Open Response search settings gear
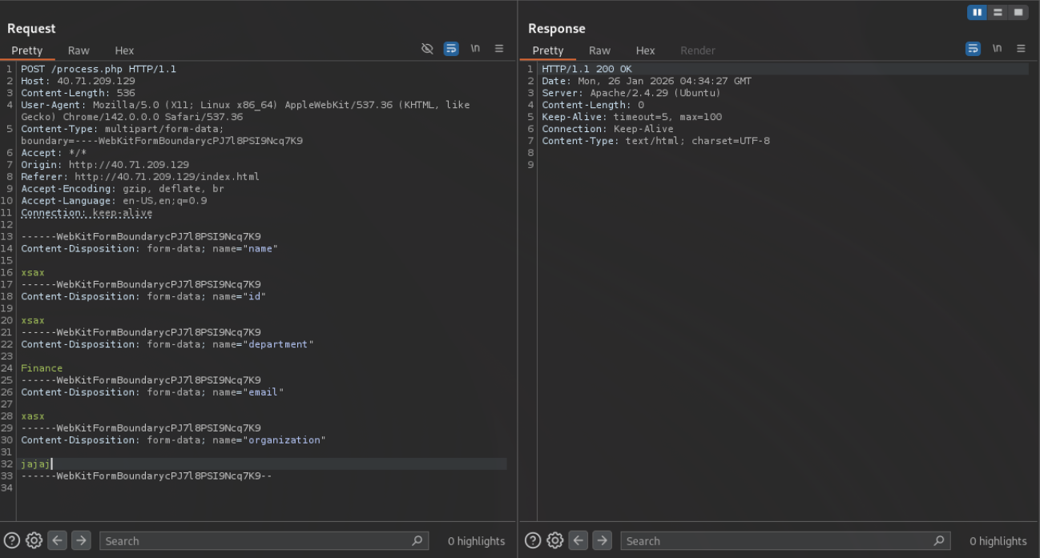1040x558 pixels. point(554,540)
